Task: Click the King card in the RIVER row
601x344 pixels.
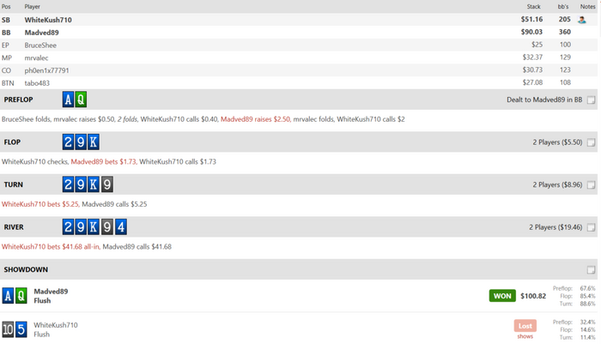Action: pyautogui.click(x=94, y=227)
